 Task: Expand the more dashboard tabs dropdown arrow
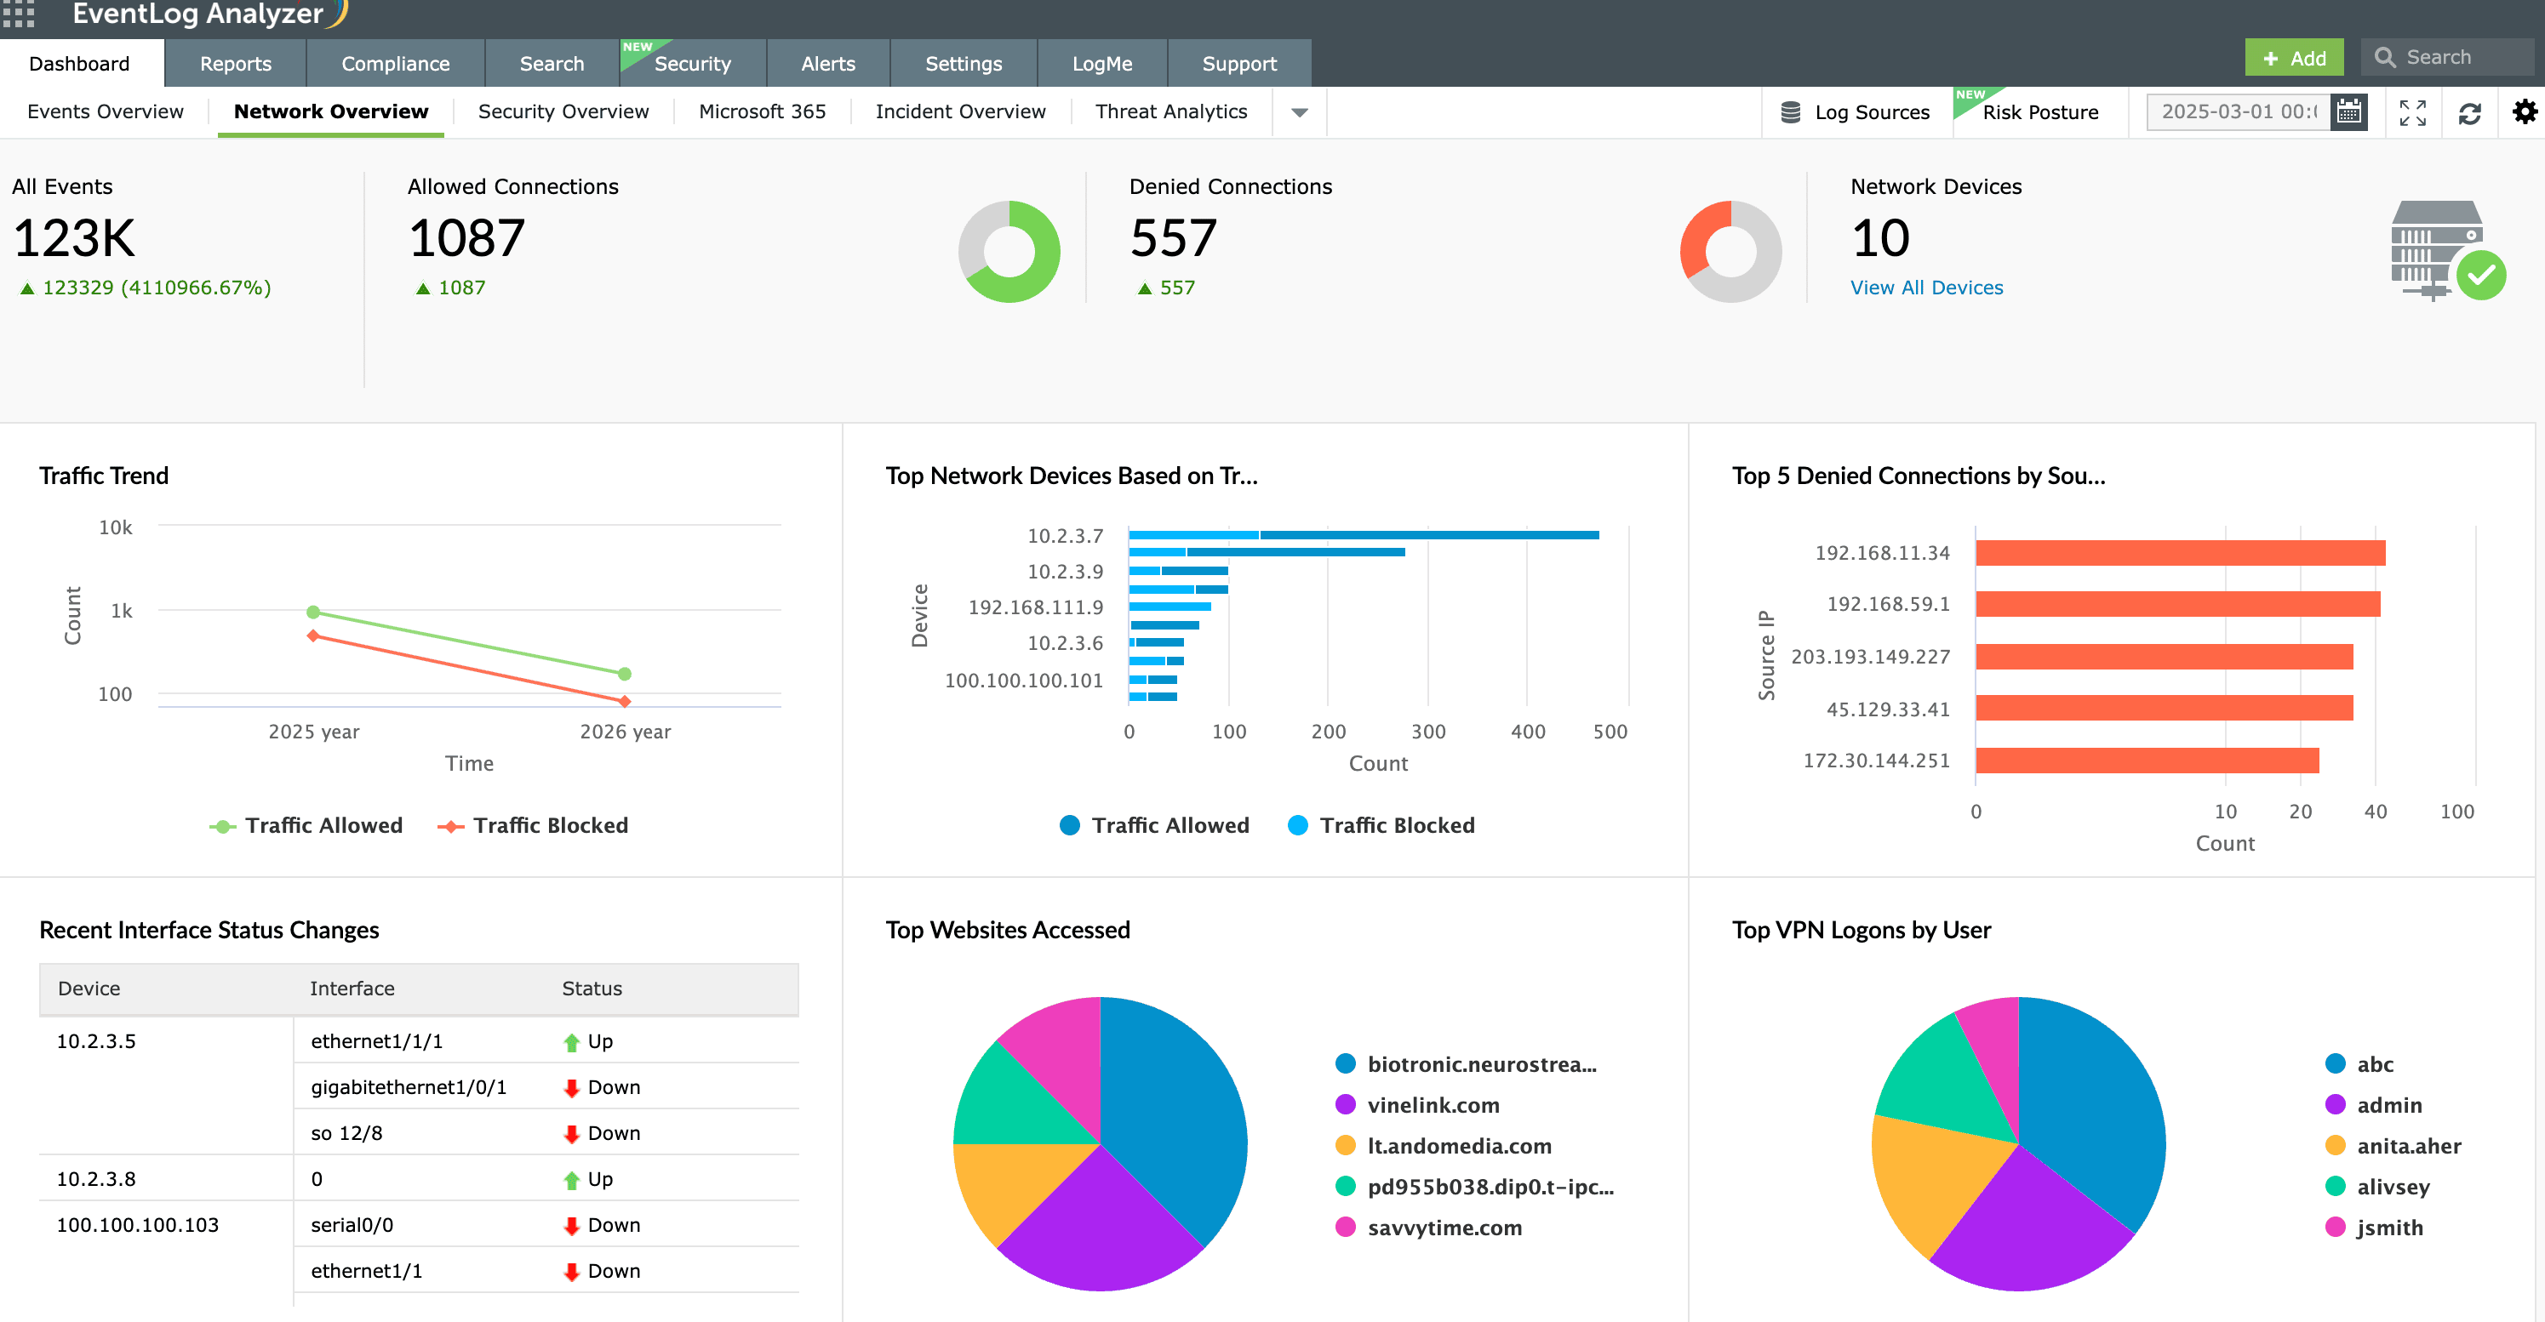click(1299, 112)
